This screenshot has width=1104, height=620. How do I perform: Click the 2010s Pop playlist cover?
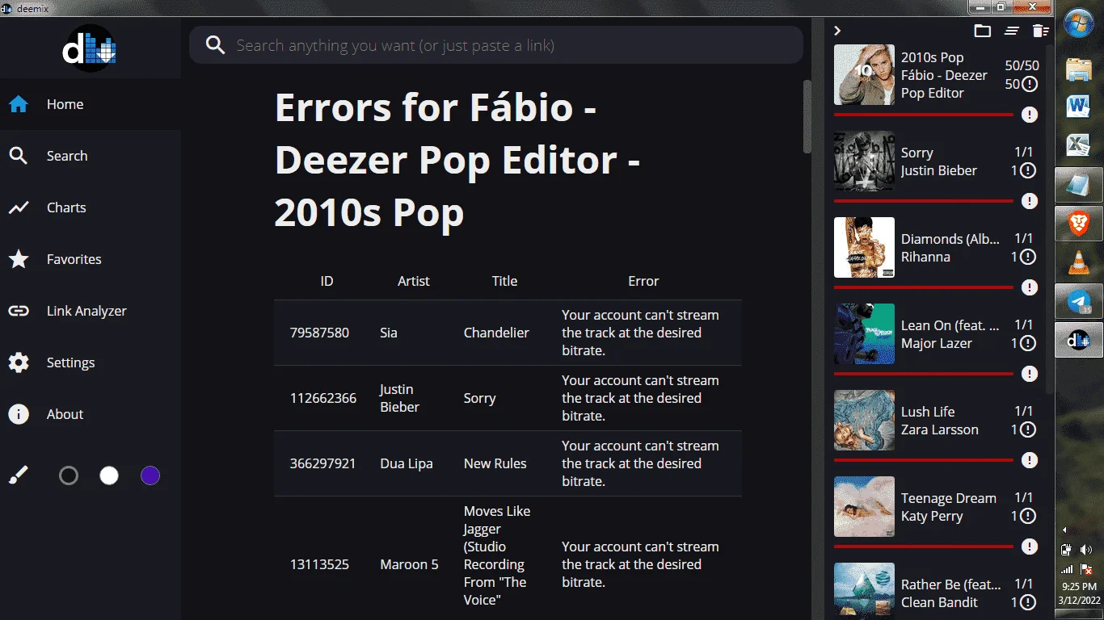[864, 74]
